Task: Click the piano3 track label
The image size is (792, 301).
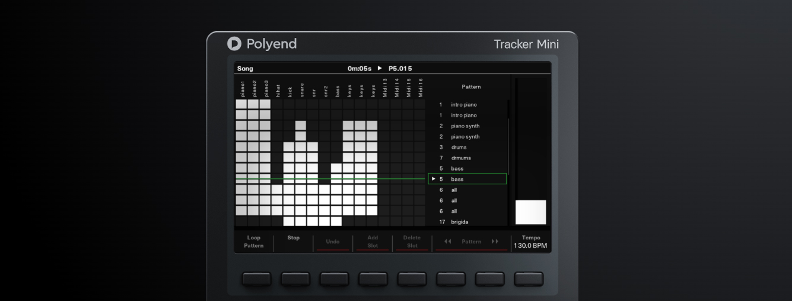Action: click(266, 88)
